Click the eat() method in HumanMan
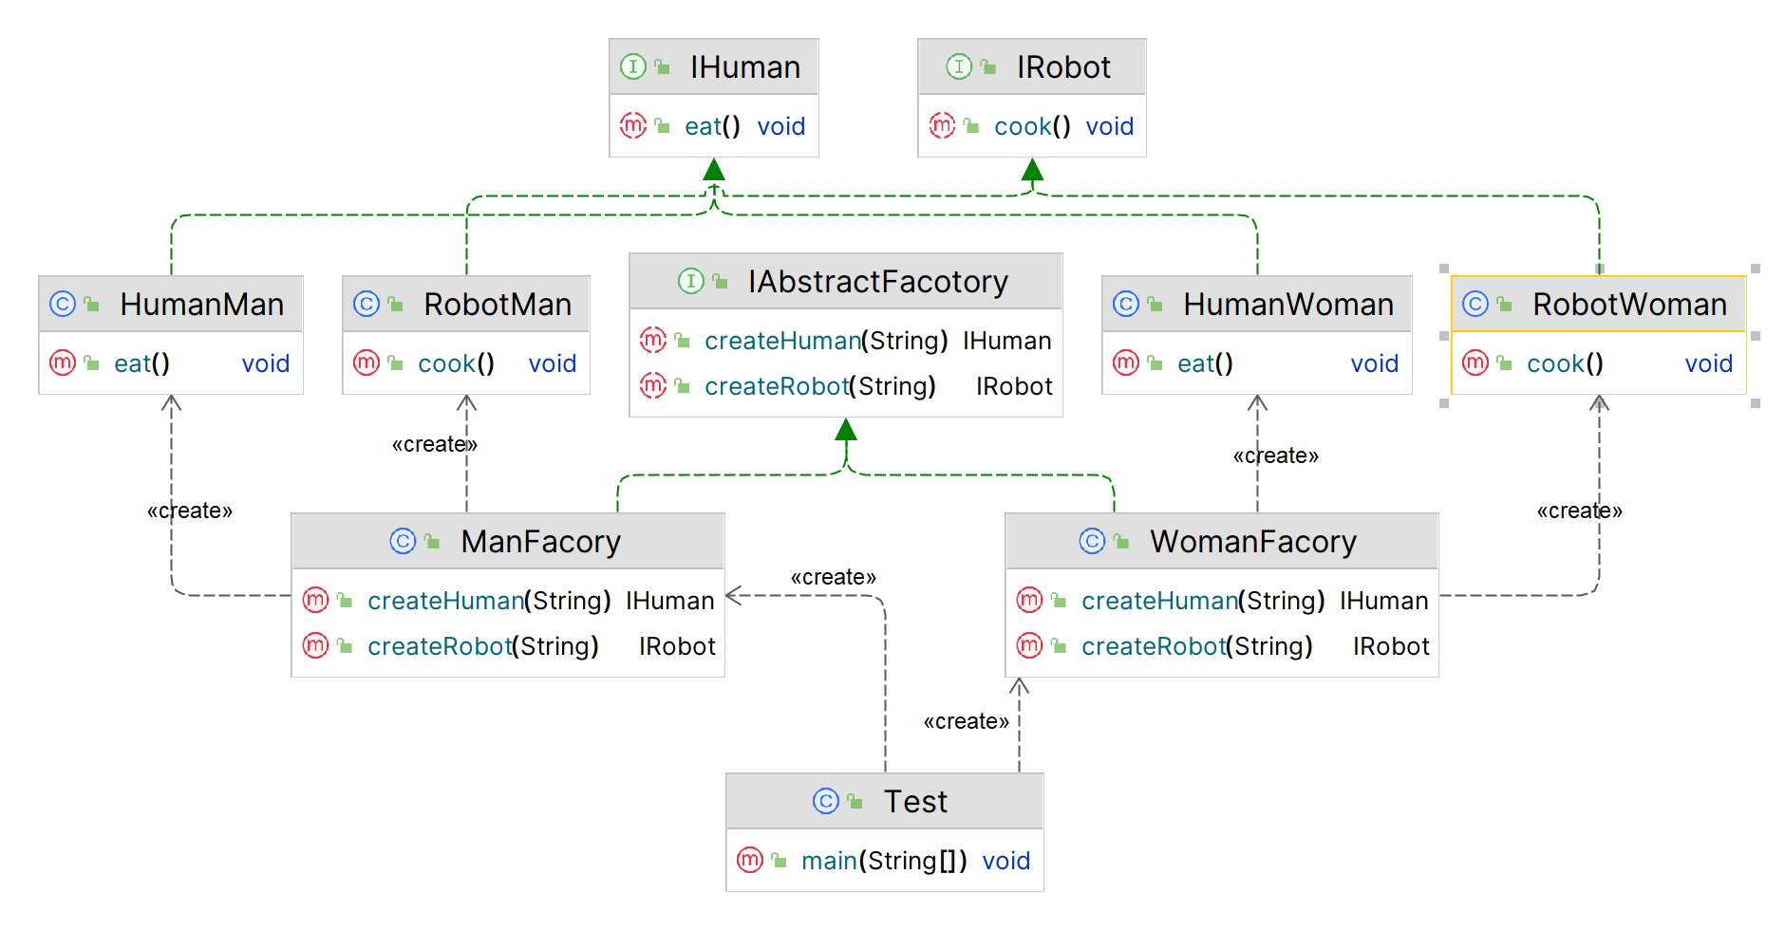Viewport: 1785px width, 930px height. pos(141,363)
